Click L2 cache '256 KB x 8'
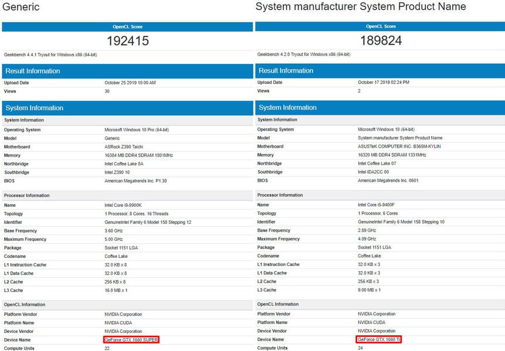The height and width of the screenshot is (351, 505). [x=115, y=282]
